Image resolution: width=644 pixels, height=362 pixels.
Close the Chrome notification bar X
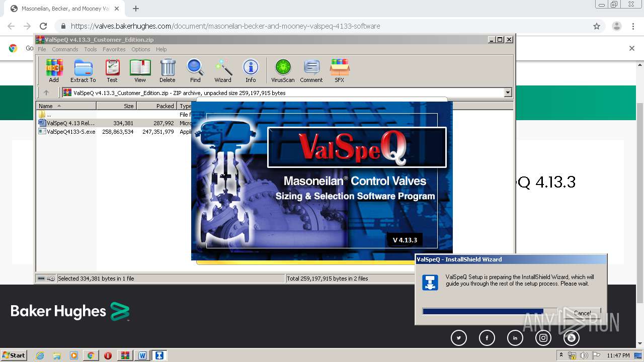coord(632,48)
